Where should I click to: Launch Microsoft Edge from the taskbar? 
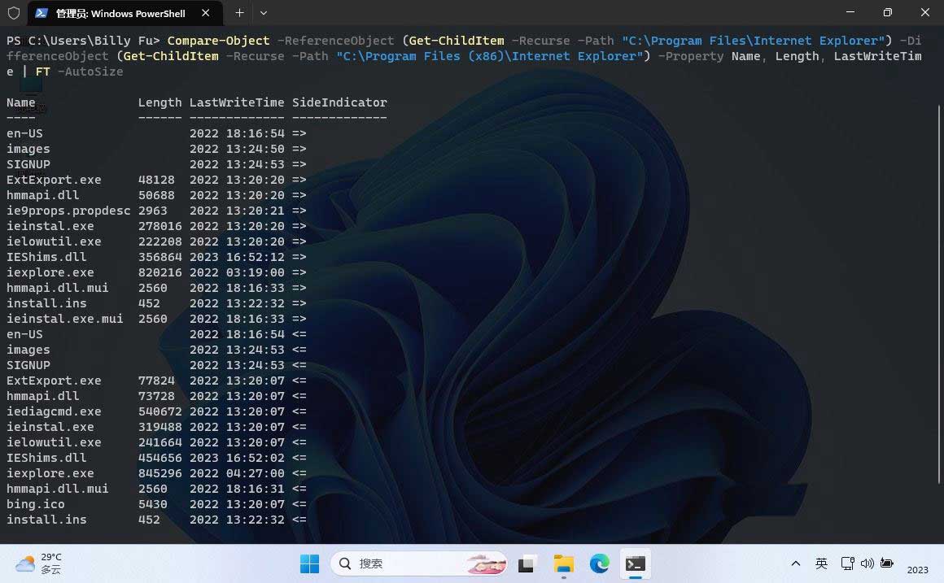[600, 563]
